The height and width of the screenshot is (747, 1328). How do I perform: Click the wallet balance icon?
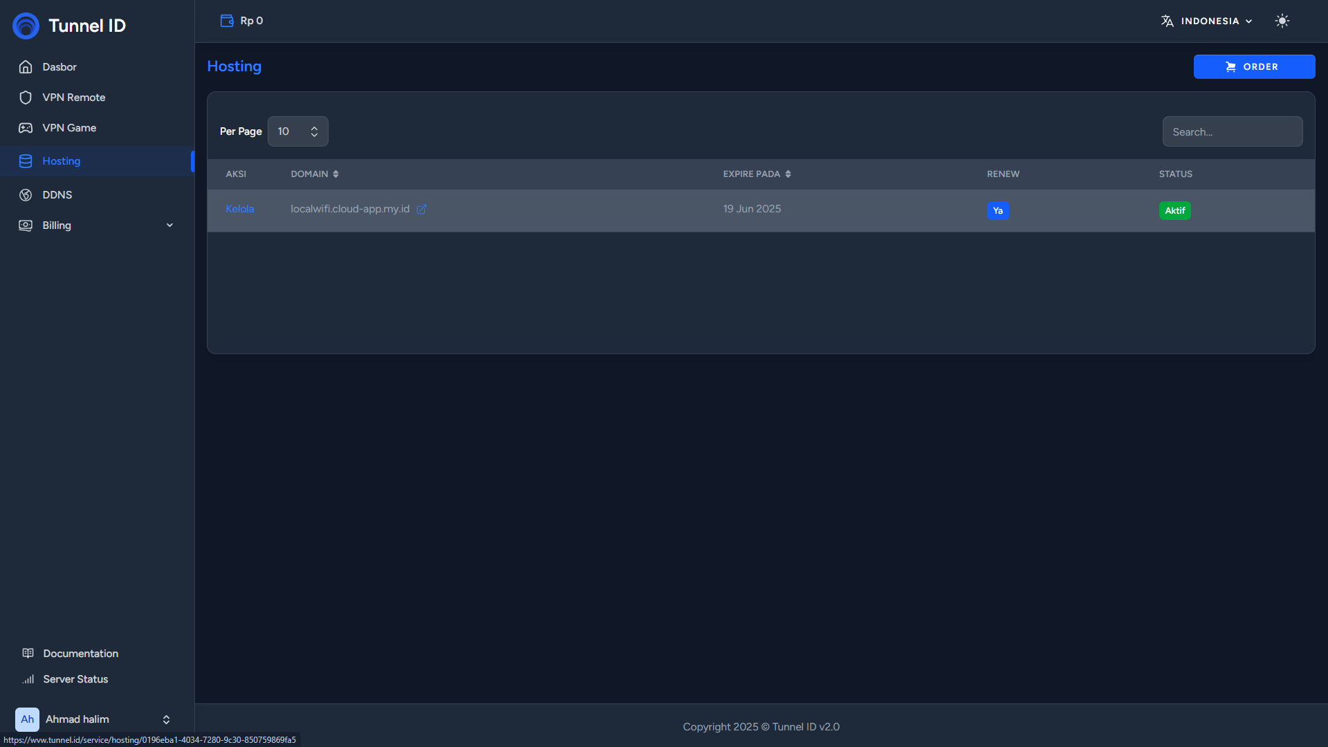(226, 21)
